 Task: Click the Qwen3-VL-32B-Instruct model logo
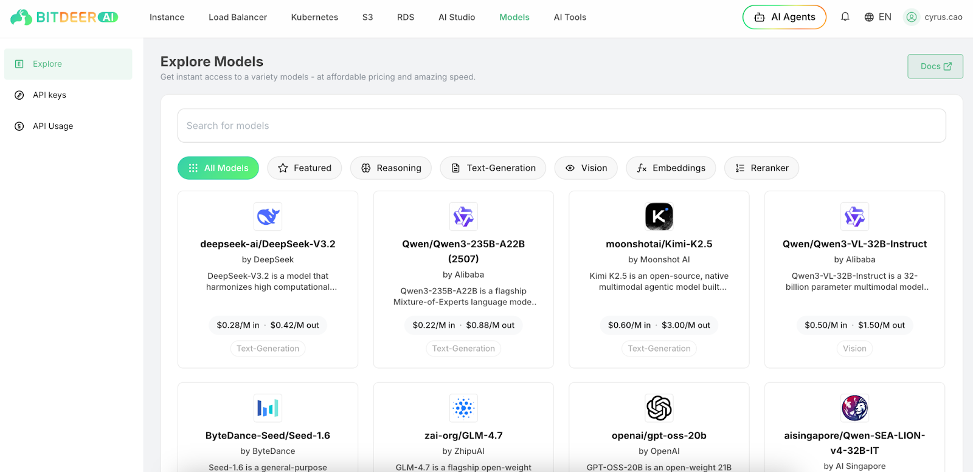[x=854, y=216]
